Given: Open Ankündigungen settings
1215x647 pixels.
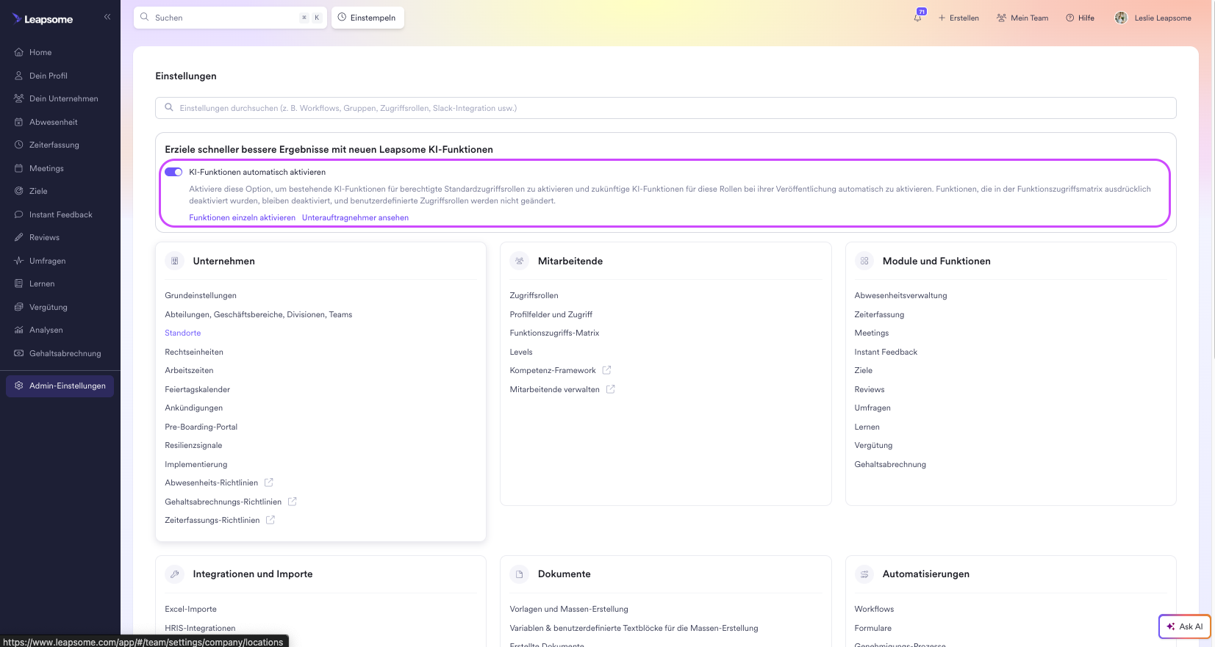Looking at the screenshot, I should coord(193,408).
